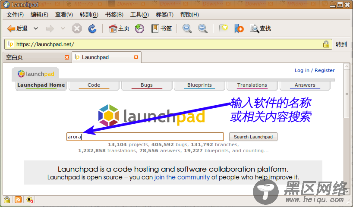
Task: Go back with the 后退 button
Action: coord(17,28)
